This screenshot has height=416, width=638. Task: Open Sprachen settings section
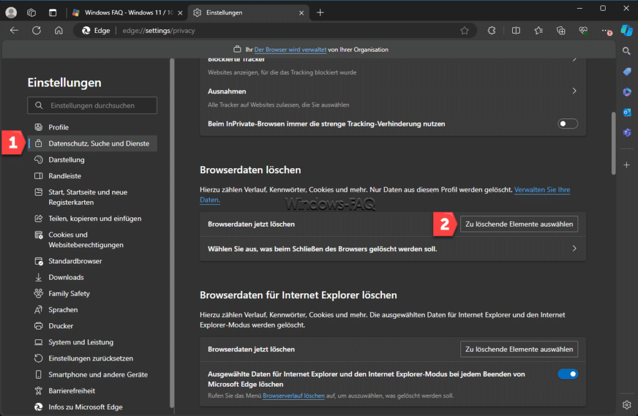(93, 310)
